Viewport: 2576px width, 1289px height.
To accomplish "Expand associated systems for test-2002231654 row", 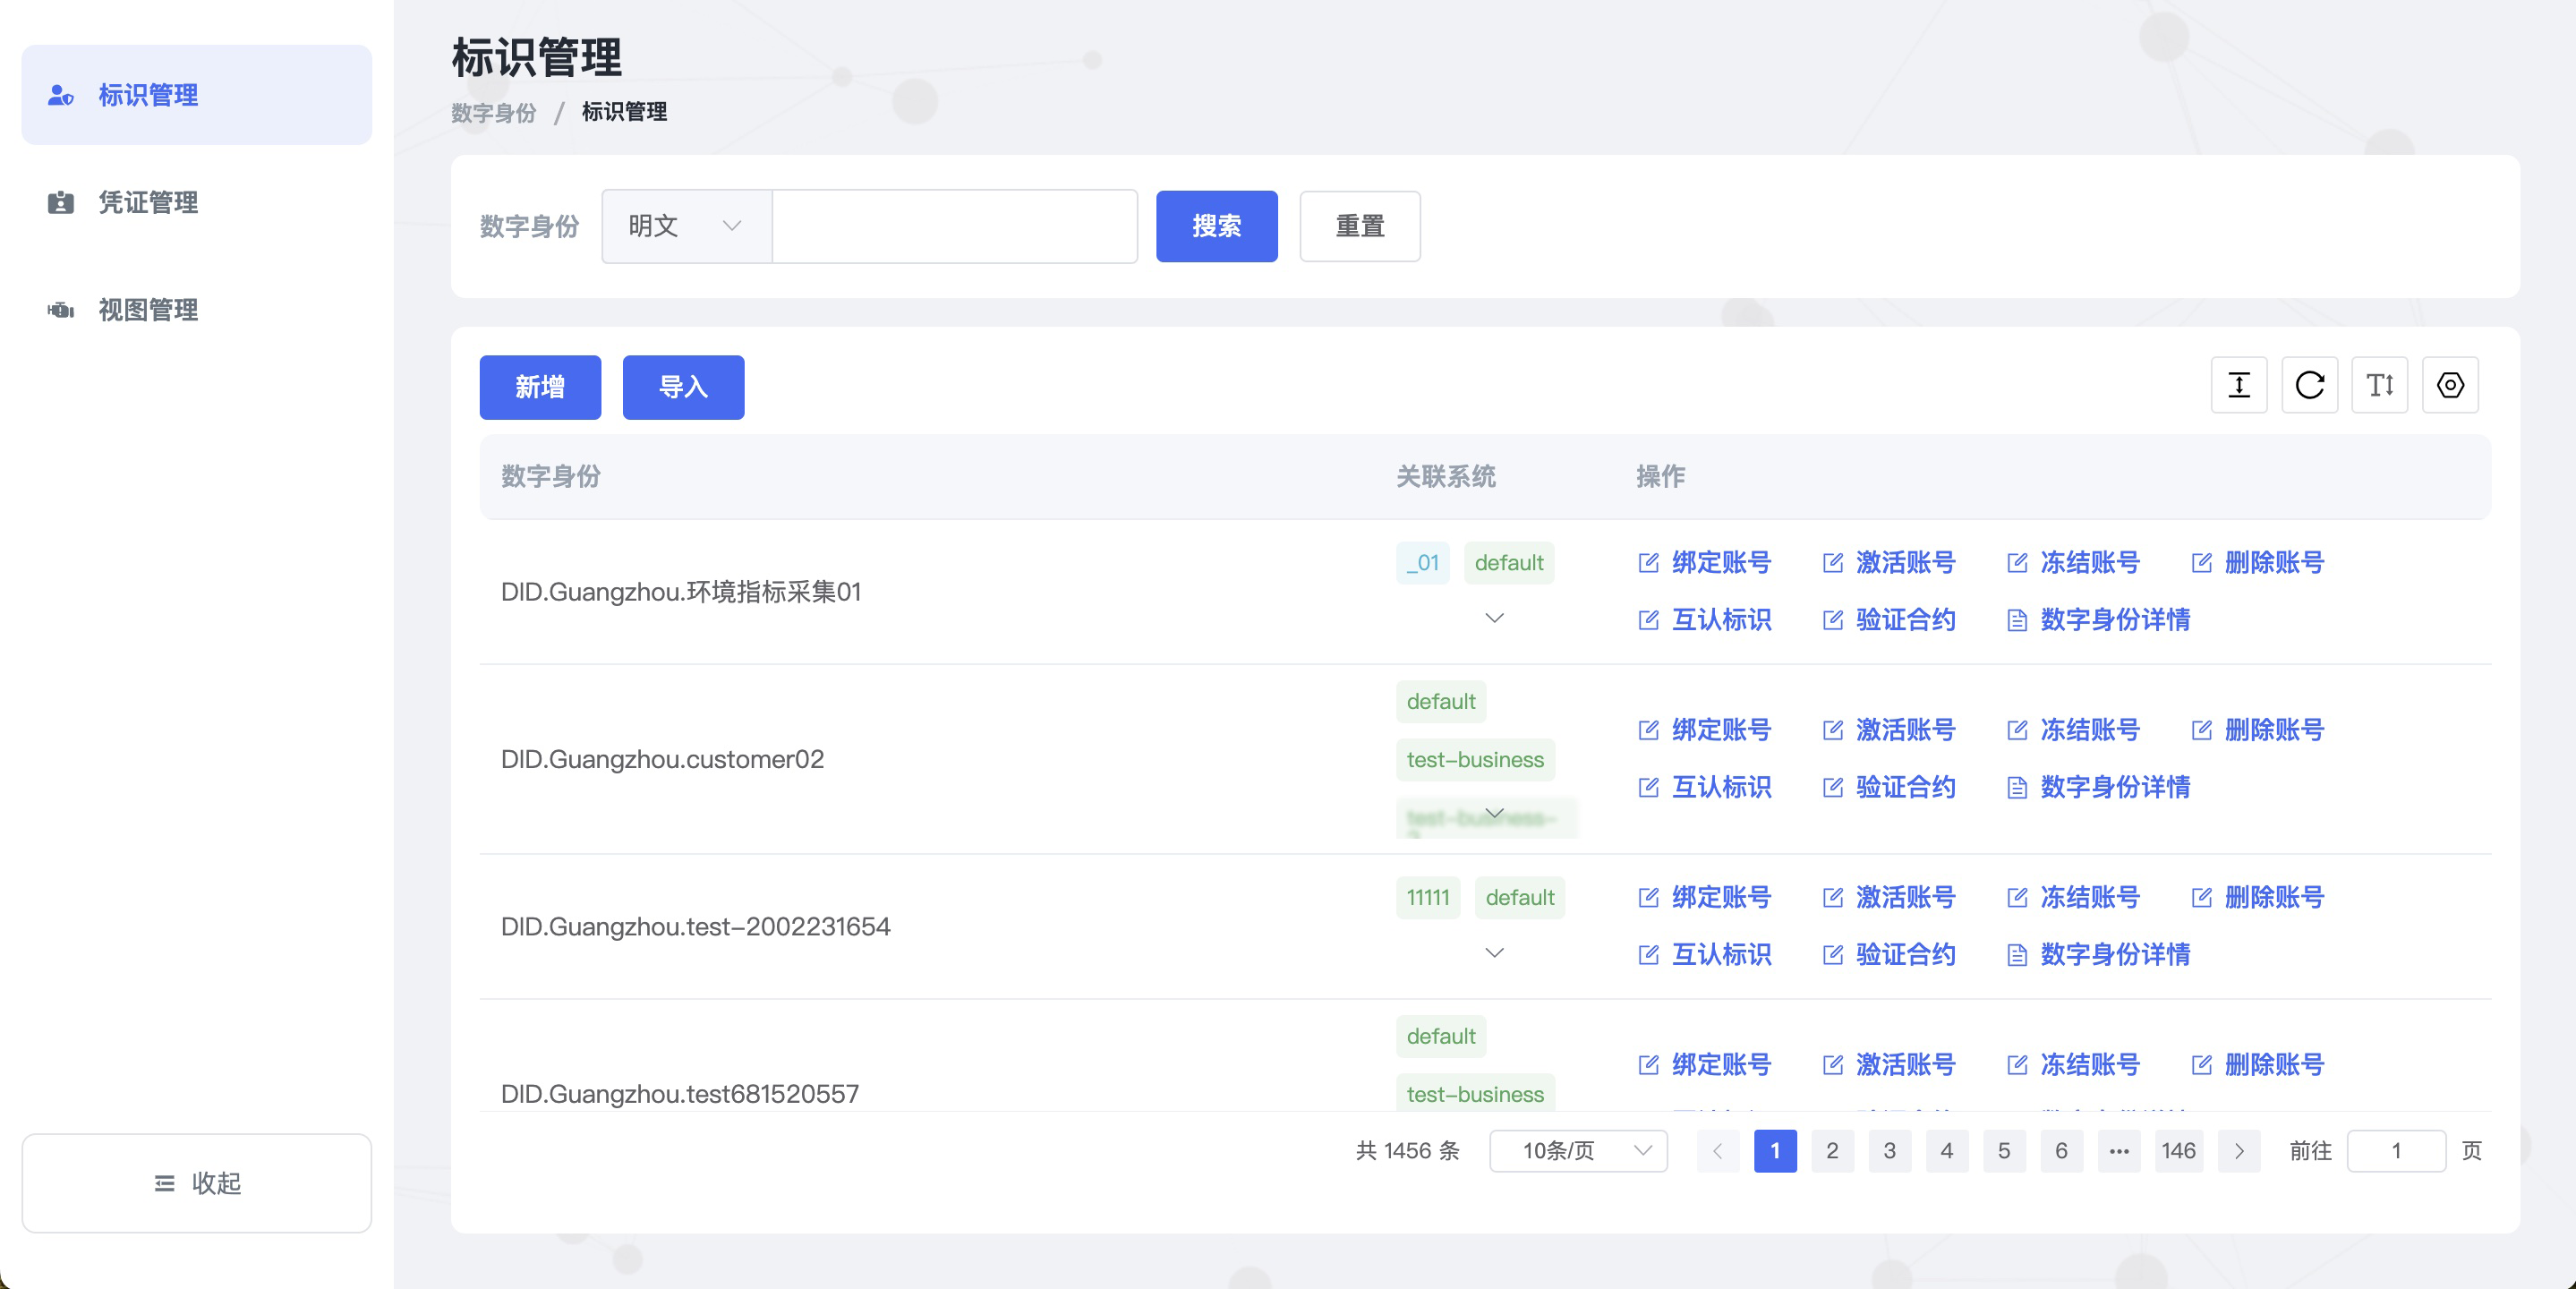I will [x=1494, y=953].
